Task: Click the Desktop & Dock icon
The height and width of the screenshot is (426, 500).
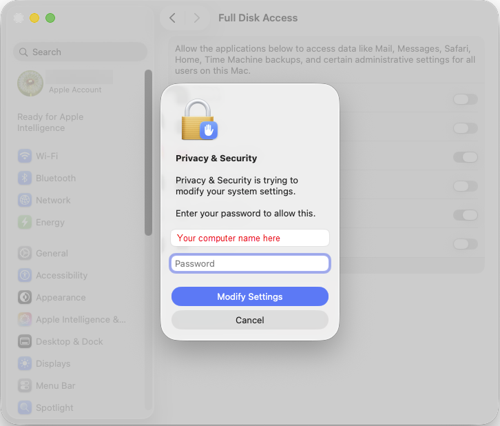Action: 25,341
